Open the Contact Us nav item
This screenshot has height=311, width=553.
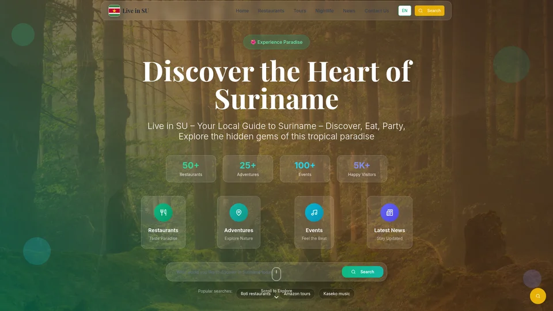click(x=377, y=10)
